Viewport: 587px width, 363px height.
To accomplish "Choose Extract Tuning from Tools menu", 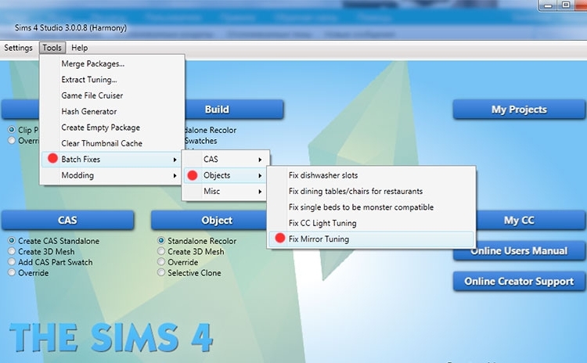I will point(89,80).
